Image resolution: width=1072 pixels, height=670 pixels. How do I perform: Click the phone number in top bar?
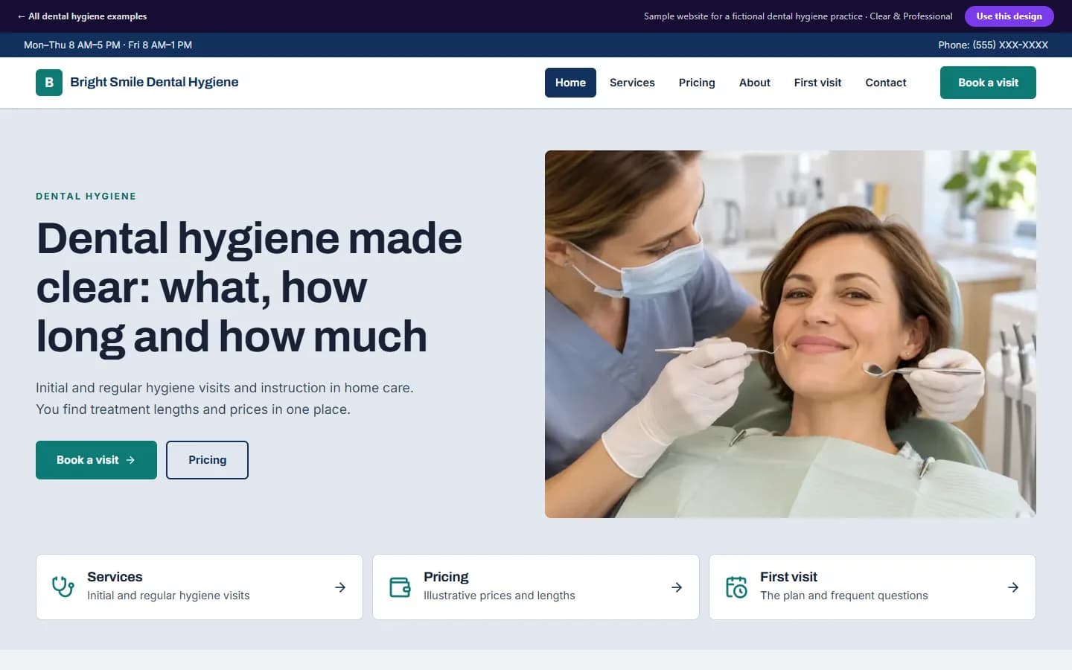(993, 45)
